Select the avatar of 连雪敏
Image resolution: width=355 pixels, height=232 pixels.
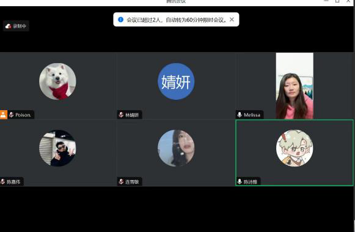point(176,148)
